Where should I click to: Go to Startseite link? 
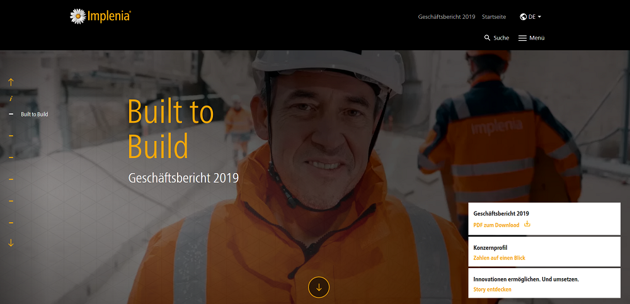[x=494, y=17]
